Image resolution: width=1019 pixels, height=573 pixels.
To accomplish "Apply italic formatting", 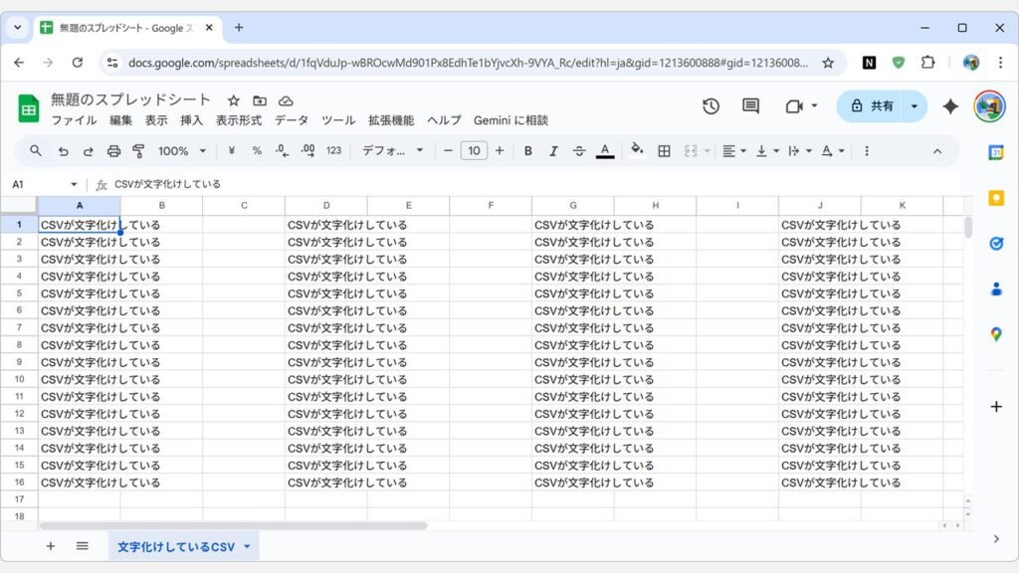I will (553, 150).
